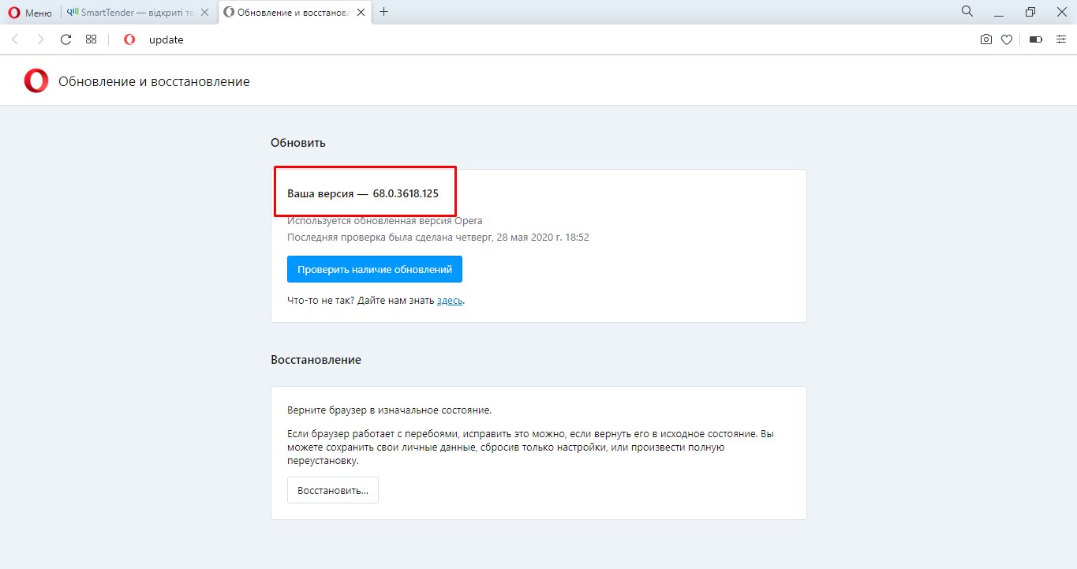The height and width of the screenshot is (569, 1077).
Task: Open the Easy Setup sliders panel
Action: tap(1060, 39)
